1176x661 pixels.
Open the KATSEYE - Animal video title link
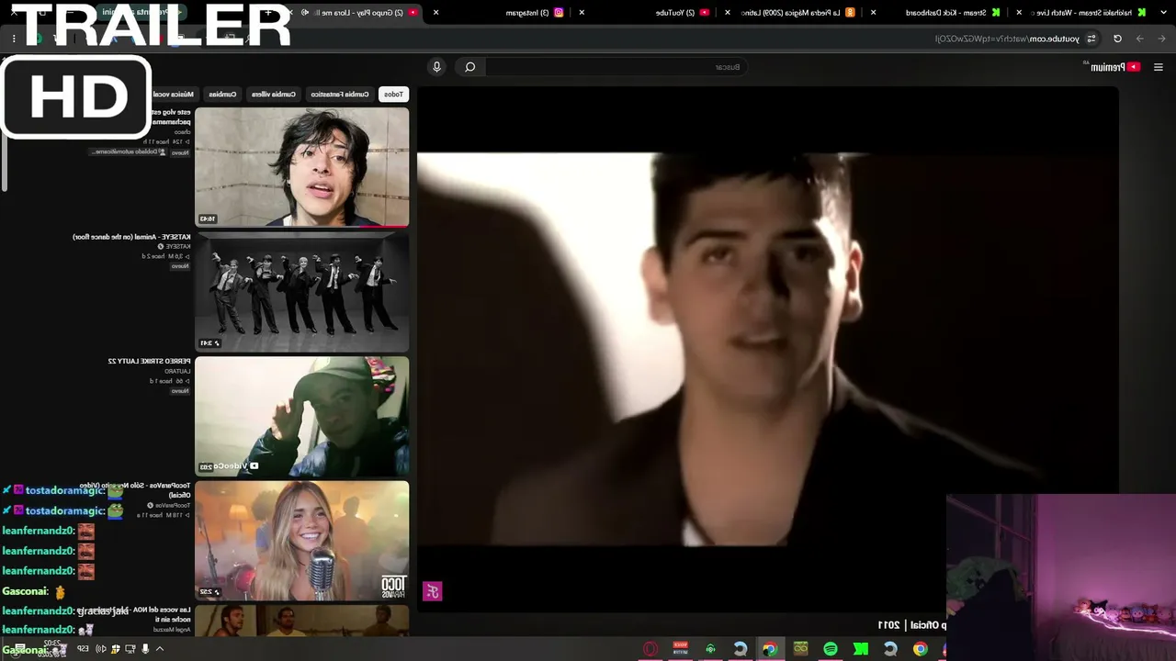pos(131,237)
